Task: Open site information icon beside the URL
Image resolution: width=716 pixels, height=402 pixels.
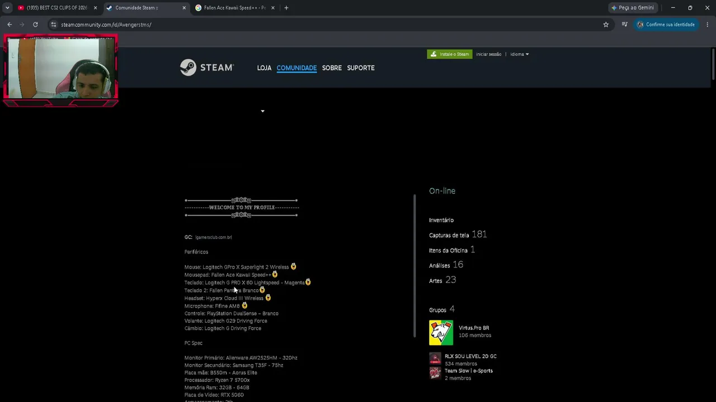Action: click(53, 25)
